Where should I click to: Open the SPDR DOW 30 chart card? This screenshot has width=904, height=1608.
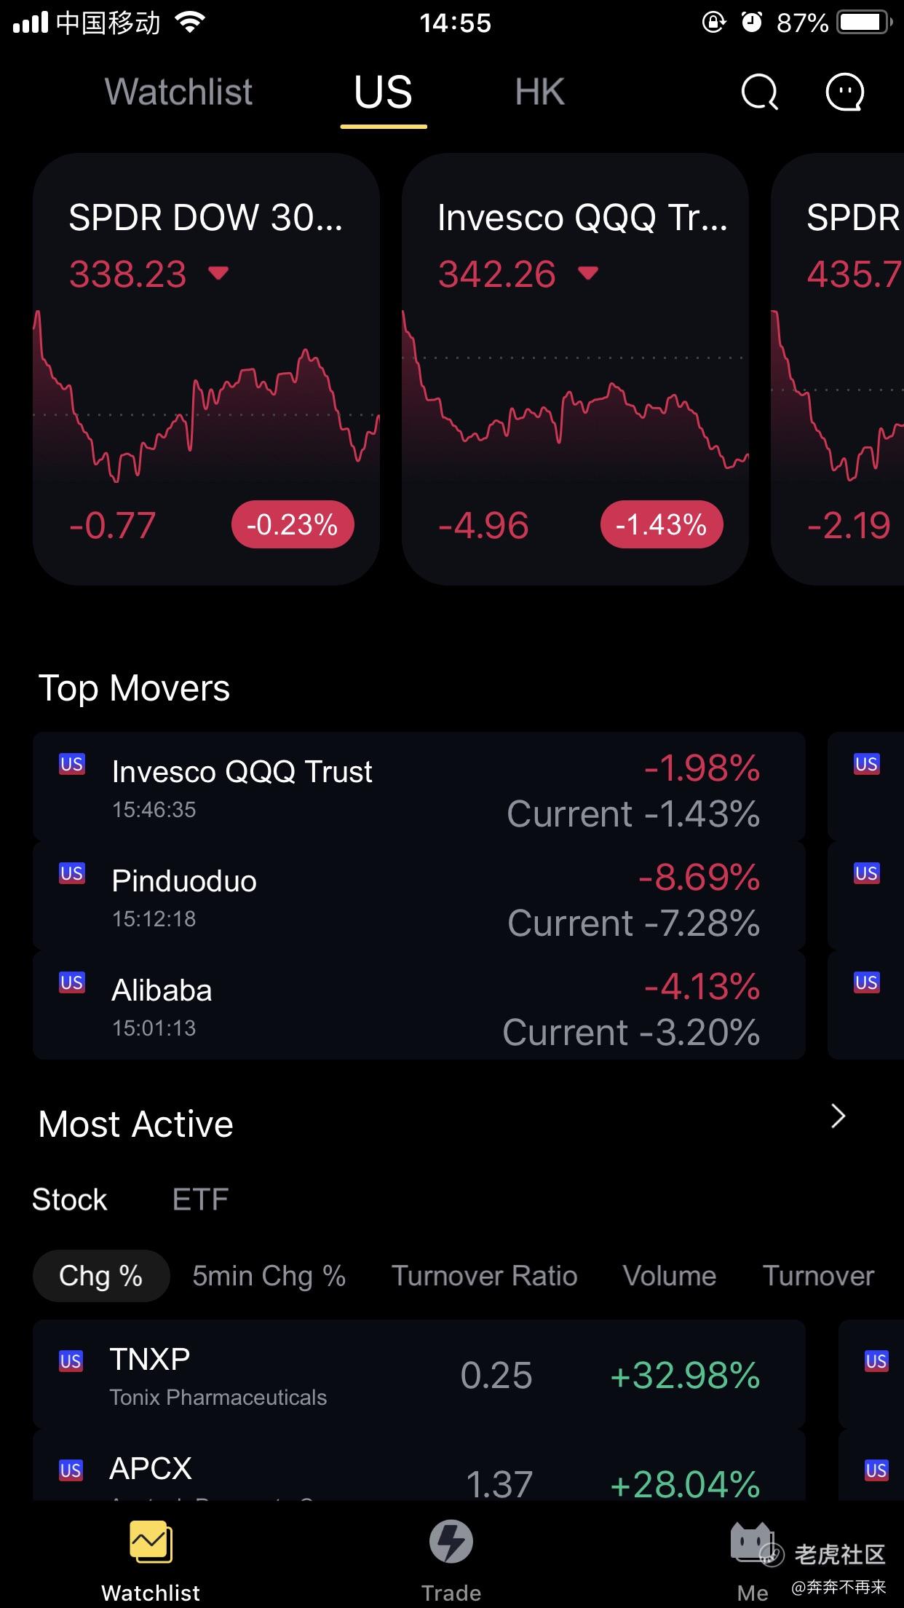point(206,368)
